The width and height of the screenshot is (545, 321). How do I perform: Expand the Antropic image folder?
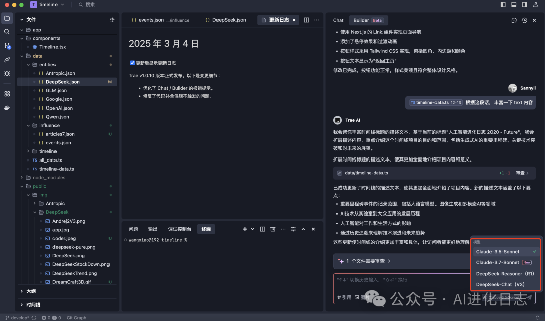[35, 203]
